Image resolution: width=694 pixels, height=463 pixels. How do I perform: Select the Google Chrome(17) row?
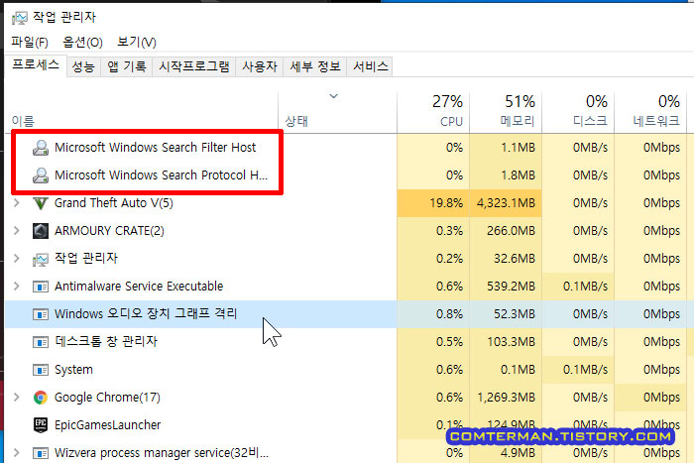point(347,398)
